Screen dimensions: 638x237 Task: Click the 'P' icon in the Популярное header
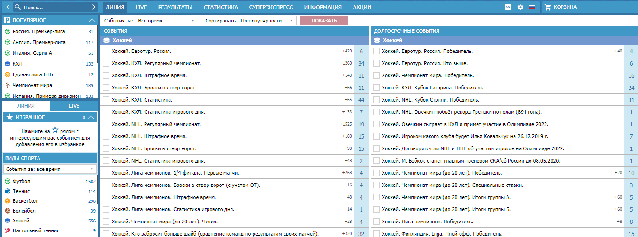pos(7,20)
